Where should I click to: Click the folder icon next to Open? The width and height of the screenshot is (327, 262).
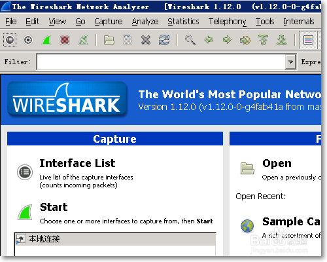pos(247,168)
